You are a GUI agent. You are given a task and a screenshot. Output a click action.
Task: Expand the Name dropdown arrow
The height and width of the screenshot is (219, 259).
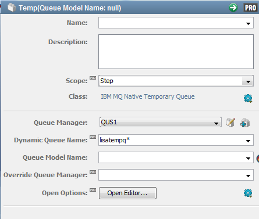248,24
